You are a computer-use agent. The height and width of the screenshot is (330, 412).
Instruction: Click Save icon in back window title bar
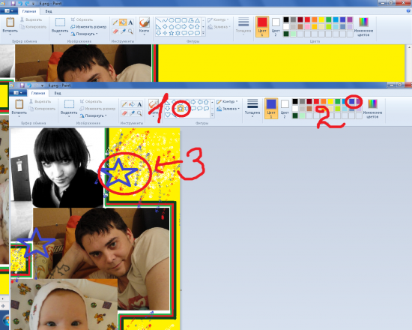pyautogui.click(x=13, y=4)
